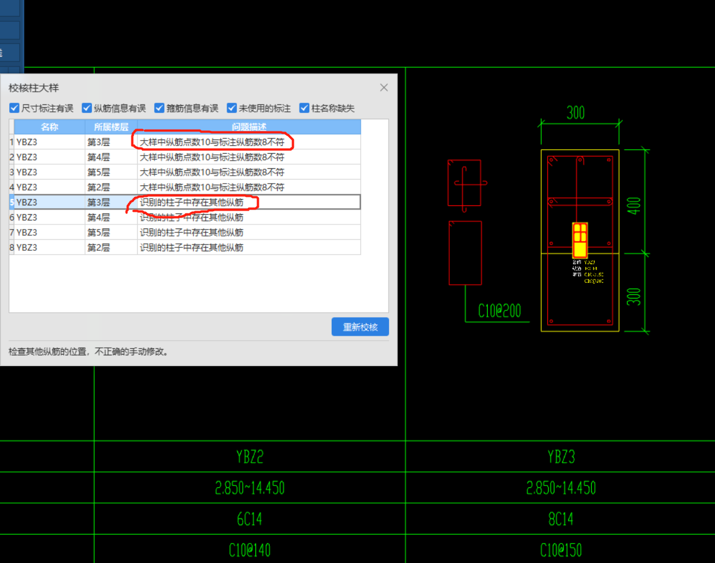Click 第4层 floor cell in row 2
The image size is (715, 563).
point(111,157)
